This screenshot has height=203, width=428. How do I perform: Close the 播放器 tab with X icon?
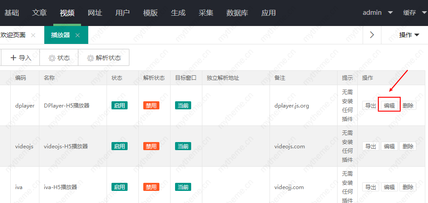tap(77, 35)
